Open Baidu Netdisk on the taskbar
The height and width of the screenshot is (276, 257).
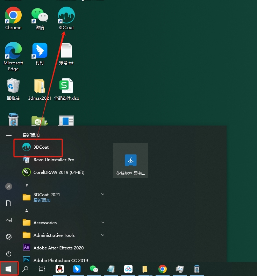click(128, 269)
